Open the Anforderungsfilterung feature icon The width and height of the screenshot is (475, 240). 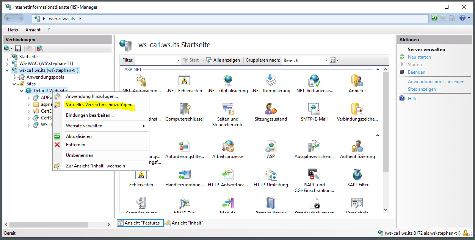pos(185,146)
